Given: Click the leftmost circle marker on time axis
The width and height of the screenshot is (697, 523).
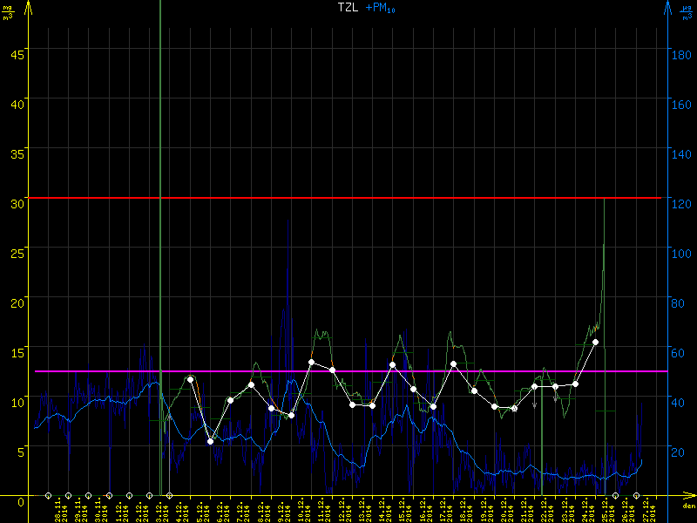Looking at the screenshot, I should (x=48, y=496).
